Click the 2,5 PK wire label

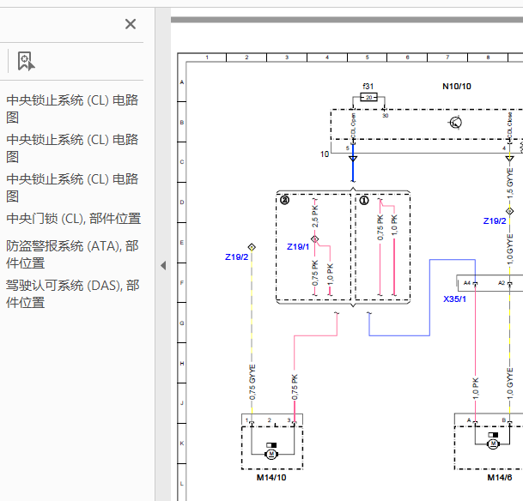coord(315,216)
